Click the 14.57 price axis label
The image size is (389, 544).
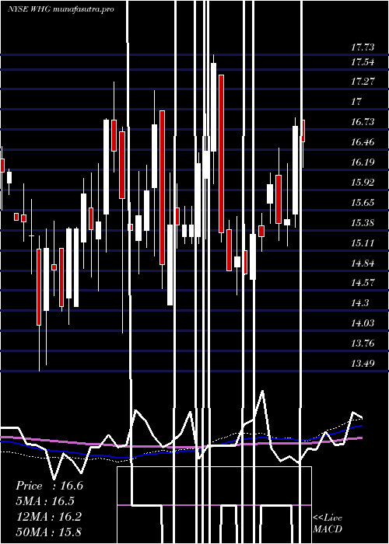(x=363, y=283)
